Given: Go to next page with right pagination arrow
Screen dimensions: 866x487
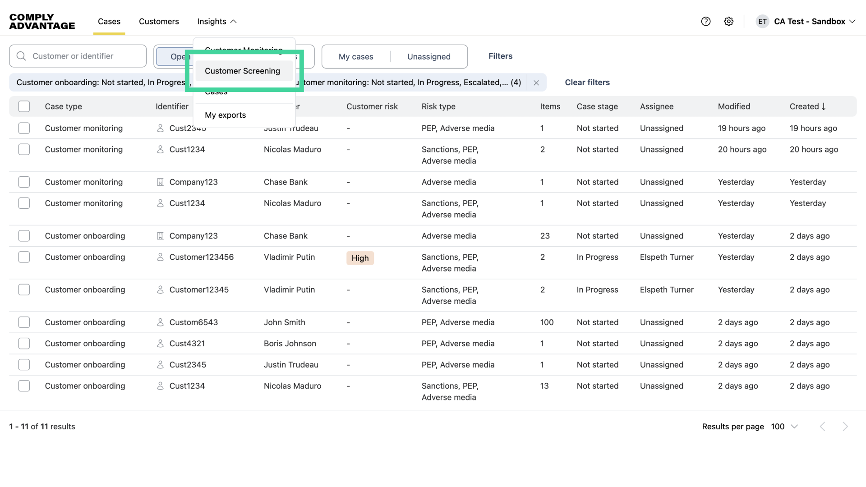Looking at the screenshot, I should (845, 426).
